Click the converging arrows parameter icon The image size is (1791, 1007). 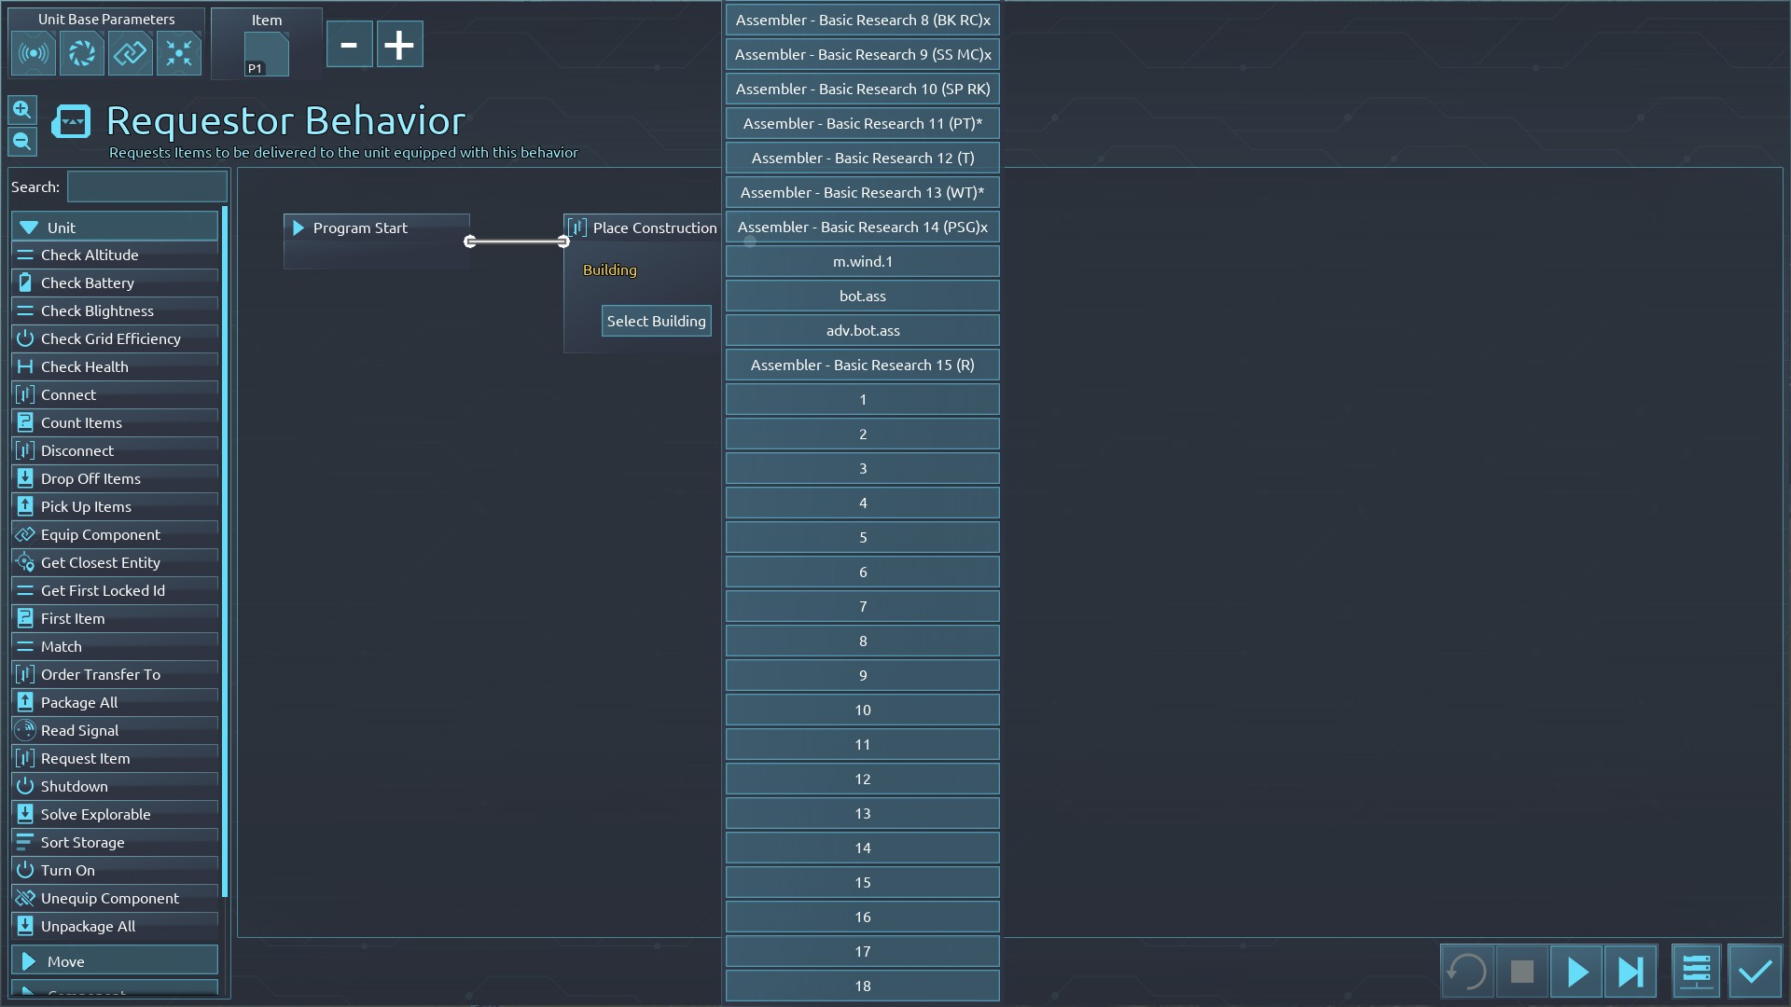(x=179, y=53)
